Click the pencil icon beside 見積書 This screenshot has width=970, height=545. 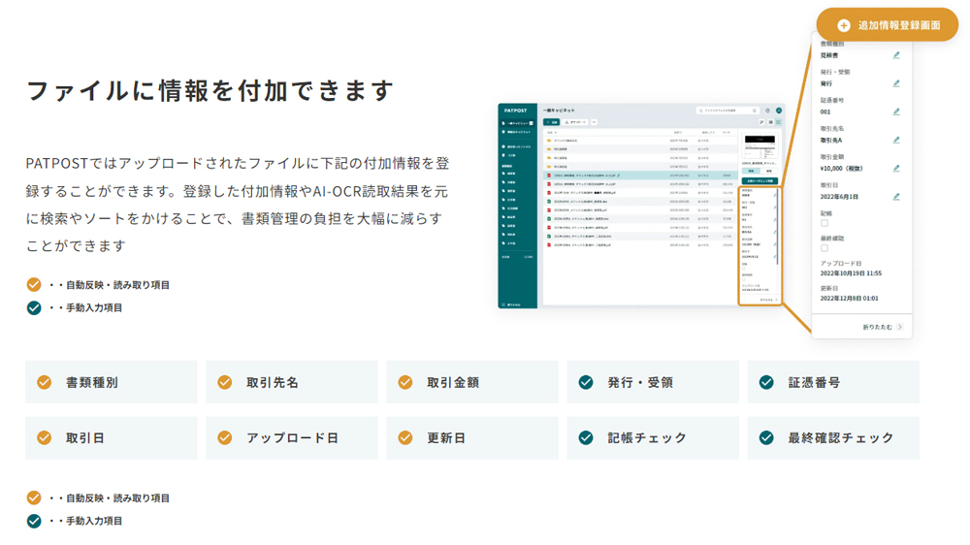[x=895, y=55]
